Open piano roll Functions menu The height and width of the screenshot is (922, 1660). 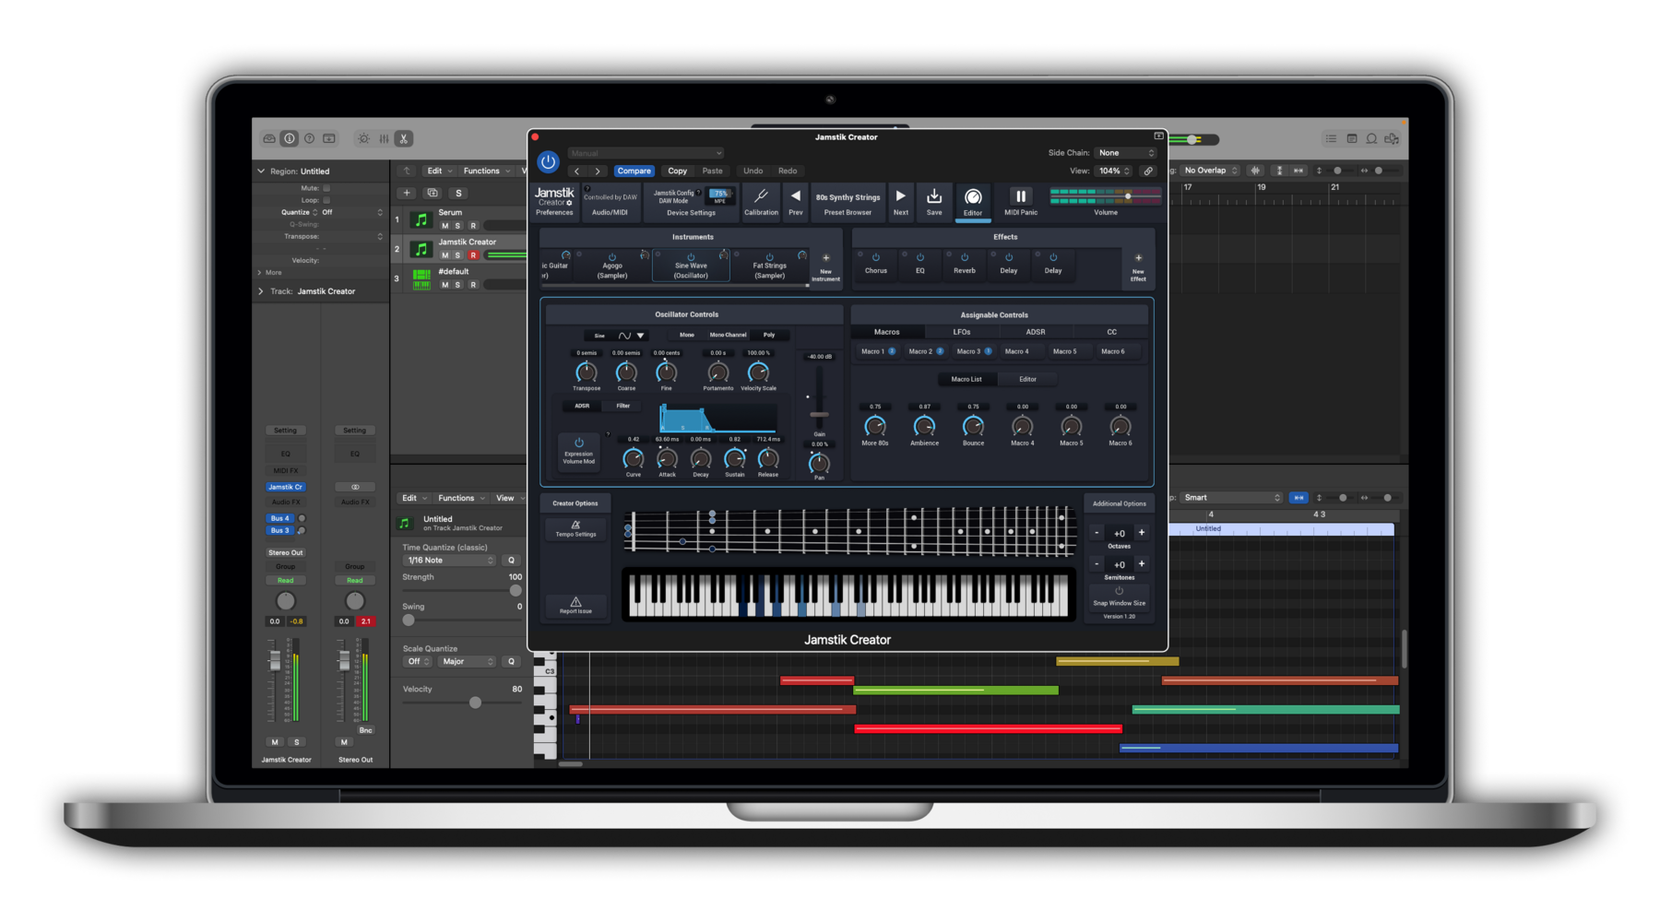click(461, 498)
